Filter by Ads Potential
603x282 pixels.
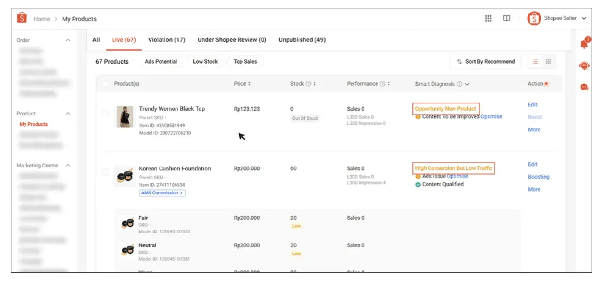(161, 62)
